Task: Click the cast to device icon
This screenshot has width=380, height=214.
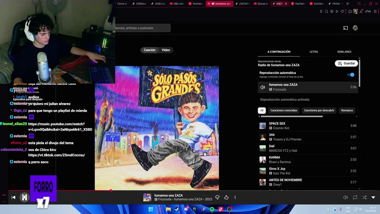Action: coord(346,28)
